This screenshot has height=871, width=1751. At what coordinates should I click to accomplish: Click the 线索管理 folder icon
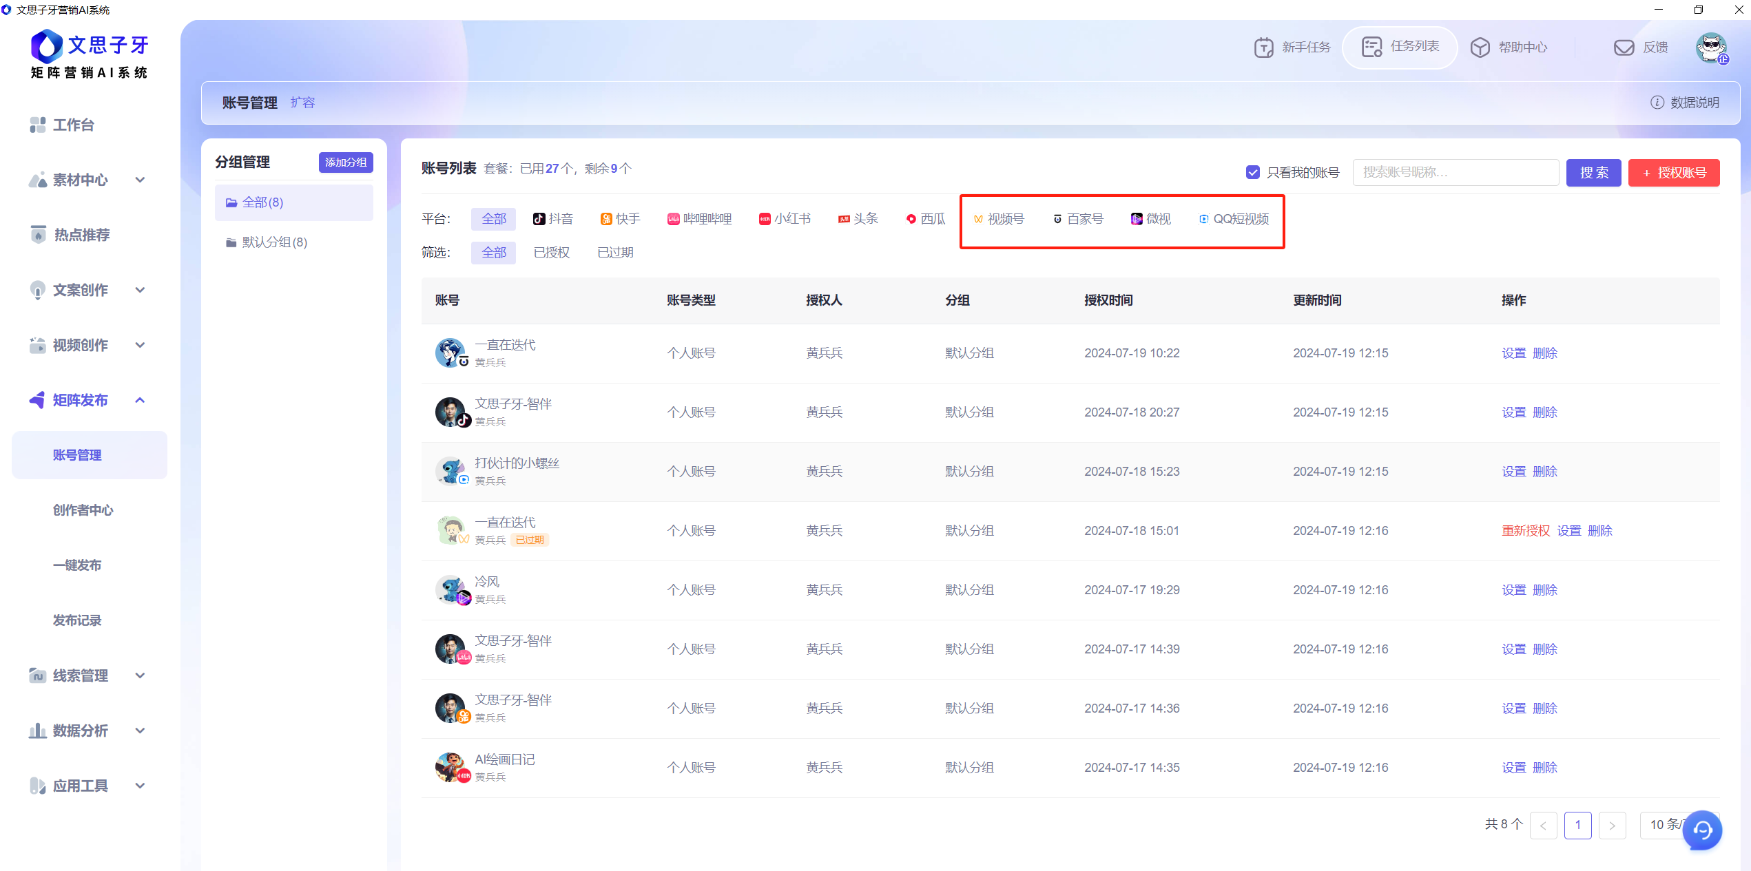tap(38, 675)
